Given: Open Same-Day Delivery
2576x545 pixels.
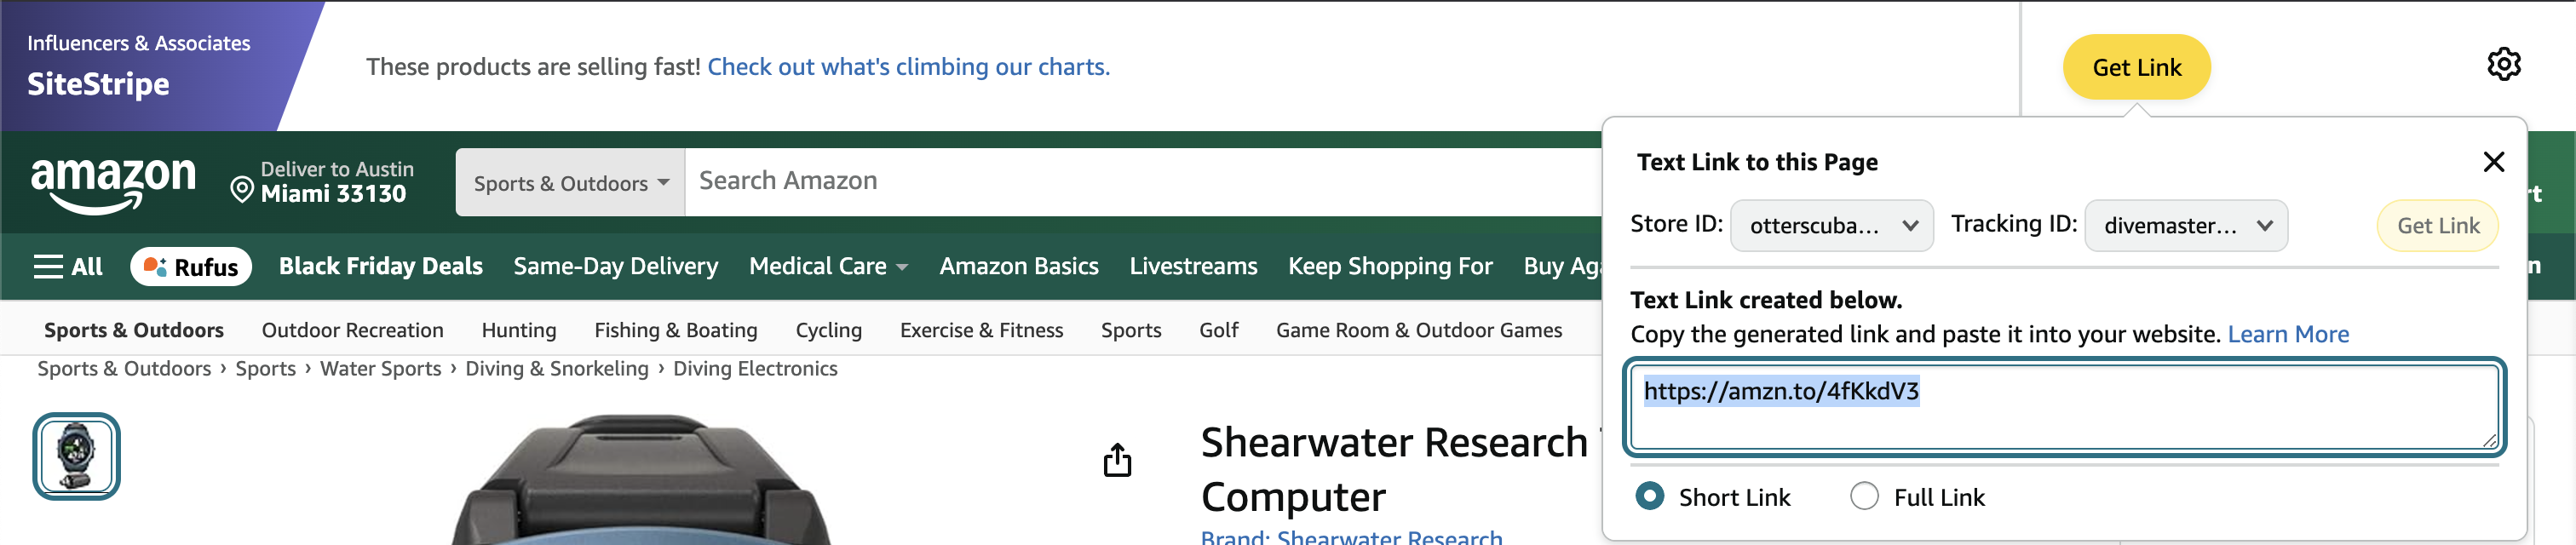Looking at the screenshot, I should [x=615, y=267].
